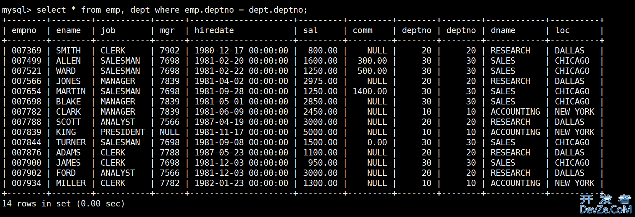Click employee name ADAMS
This screenshot has width=635, height=217.
[68, 153]
